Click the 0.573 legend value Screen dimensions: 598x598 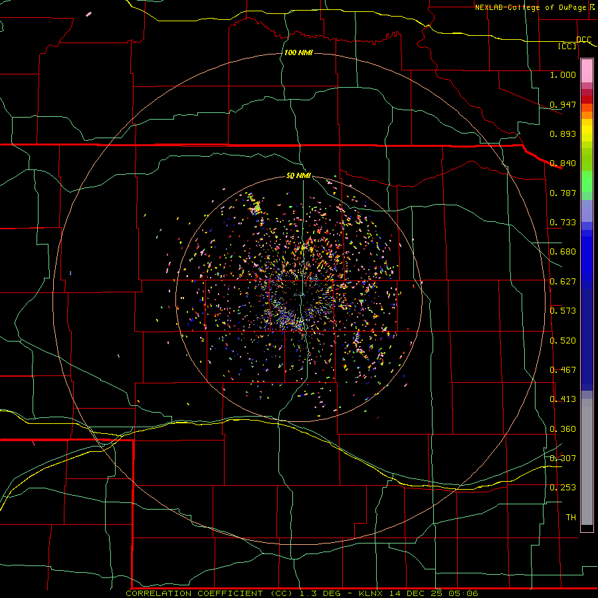563,311
